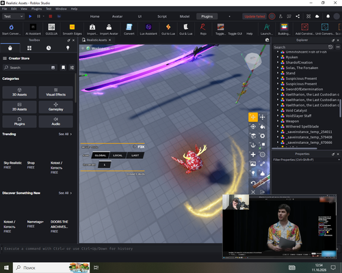Click the Start Converting plugin icon
The width and height of the screenshot is (342, 273).
click(x=11, y=29)
